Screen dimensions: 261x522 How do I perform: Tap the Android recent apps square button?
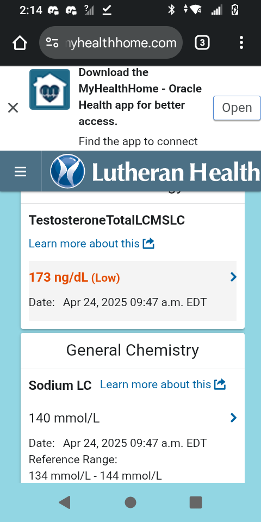196,502
